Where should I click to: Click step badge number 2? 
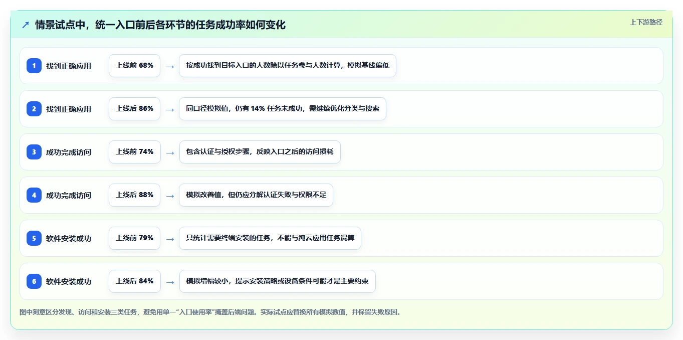[34, 109]
